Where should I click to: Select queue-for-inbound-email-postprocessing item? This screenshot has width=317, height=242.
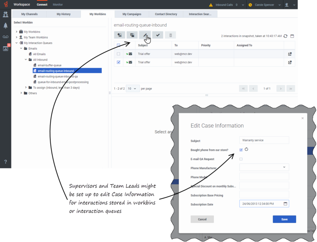click(63, 82)
